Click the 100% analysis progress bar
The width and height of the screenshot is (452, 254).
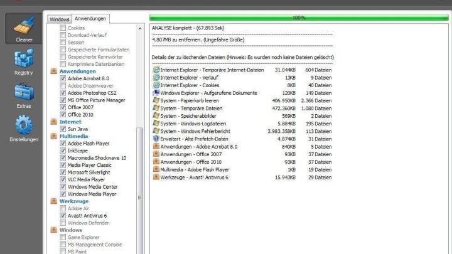[299, 18]
